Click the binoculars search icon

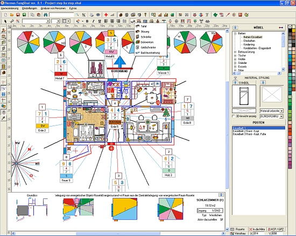46,14
